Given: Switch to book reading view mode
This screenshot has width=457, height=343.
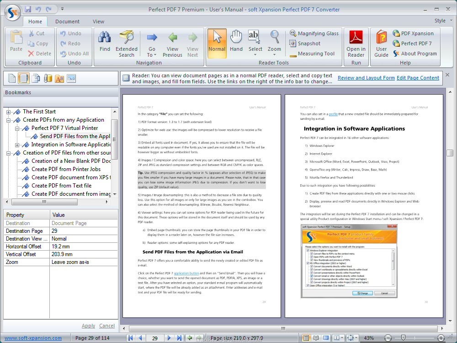Looking at the screenshot, I should (x=316, y=338).
